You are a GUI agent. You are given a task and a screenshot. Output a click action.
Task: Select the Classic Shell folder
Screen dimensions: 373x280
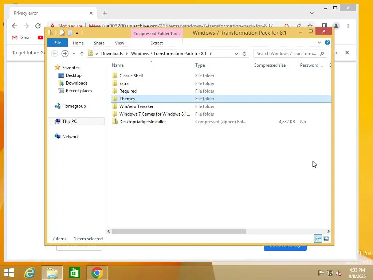click(131, 76)
